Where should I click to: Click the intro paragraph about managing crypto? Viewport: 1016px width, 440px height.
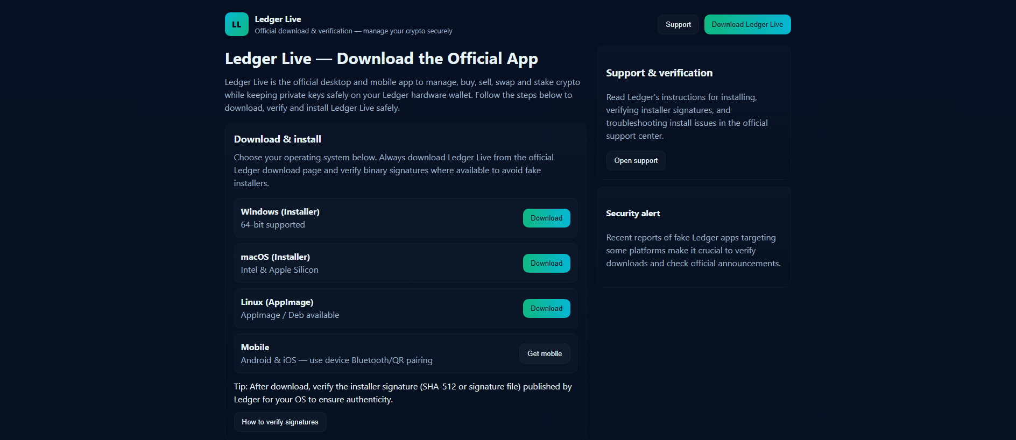(x=403, y=95)
